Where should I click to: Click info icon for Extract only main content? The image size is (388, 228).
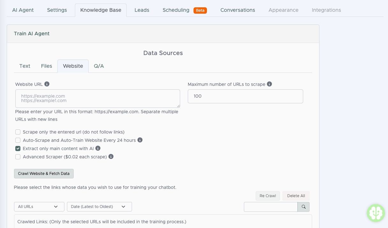[98, 149]
